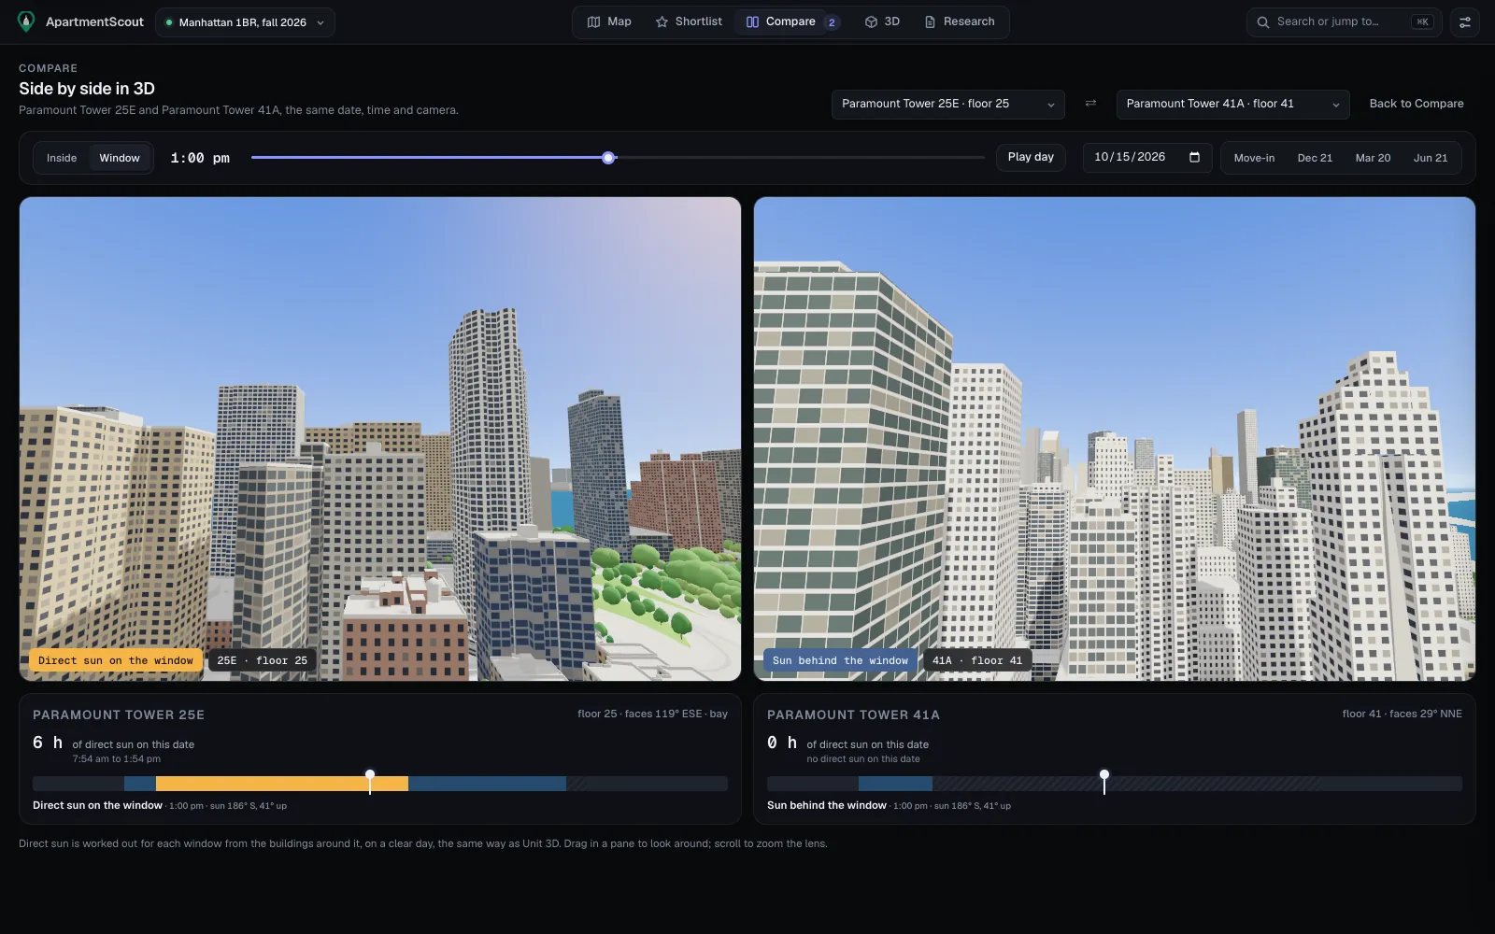Click the search magnifier icon
This screenshot has height=934, width=1495.
tap(1263, 21)
